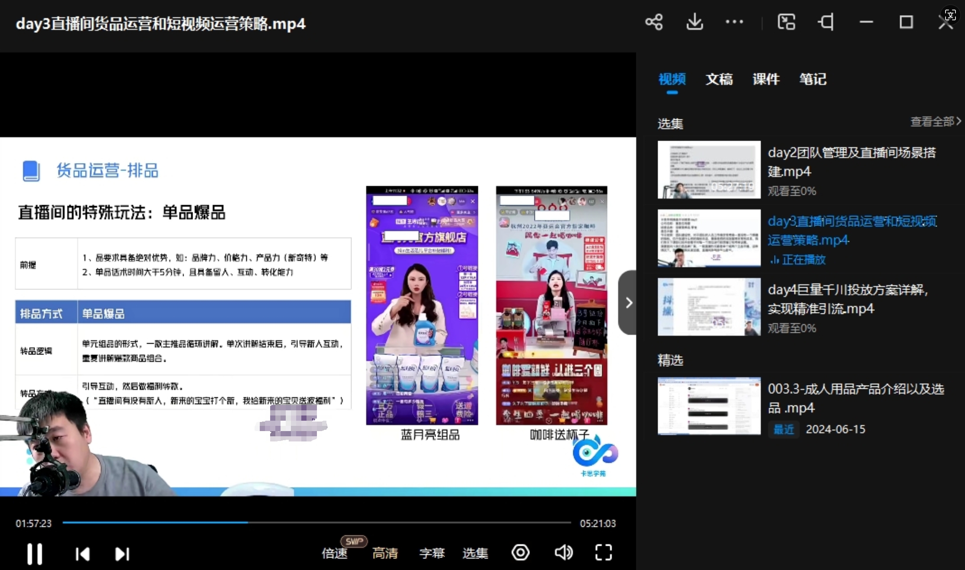Enter fullscreen mode

point(604,553)
